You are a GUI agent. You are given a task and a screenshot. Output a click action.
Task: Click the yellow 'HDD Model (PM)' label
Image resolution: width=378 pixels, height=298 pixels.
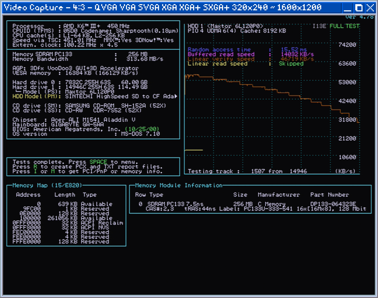(x=36, y=96)
